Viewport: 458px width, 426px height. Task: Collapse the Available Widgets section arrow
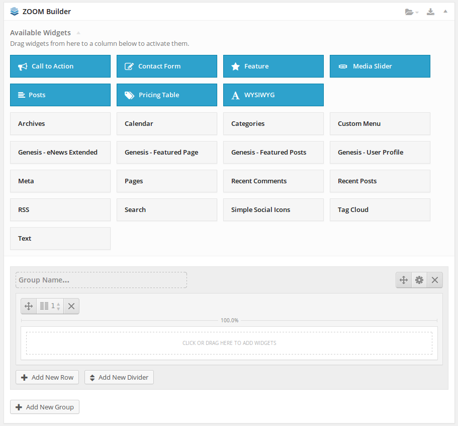pyautogui.click(x=78, y=33)
